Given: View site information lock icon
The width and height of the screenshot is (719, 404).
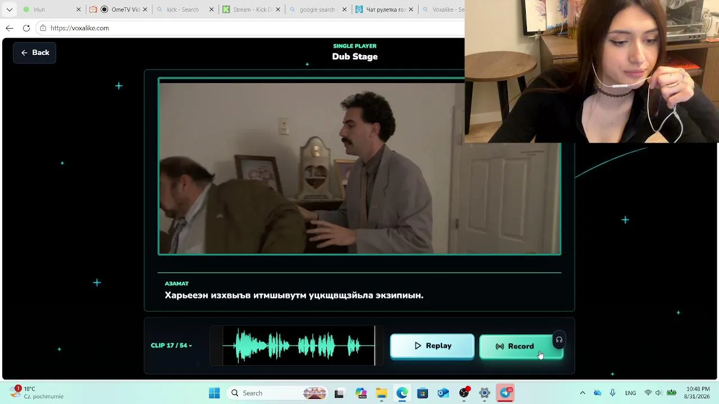Looking at the screenshot, I should pos(43,28).
